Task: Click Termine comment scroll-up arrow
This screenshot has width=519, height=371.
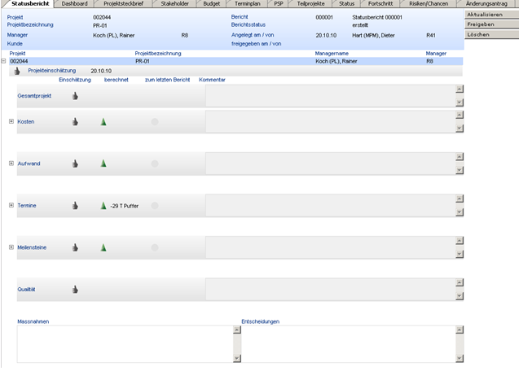Action: tap(460, 199)
